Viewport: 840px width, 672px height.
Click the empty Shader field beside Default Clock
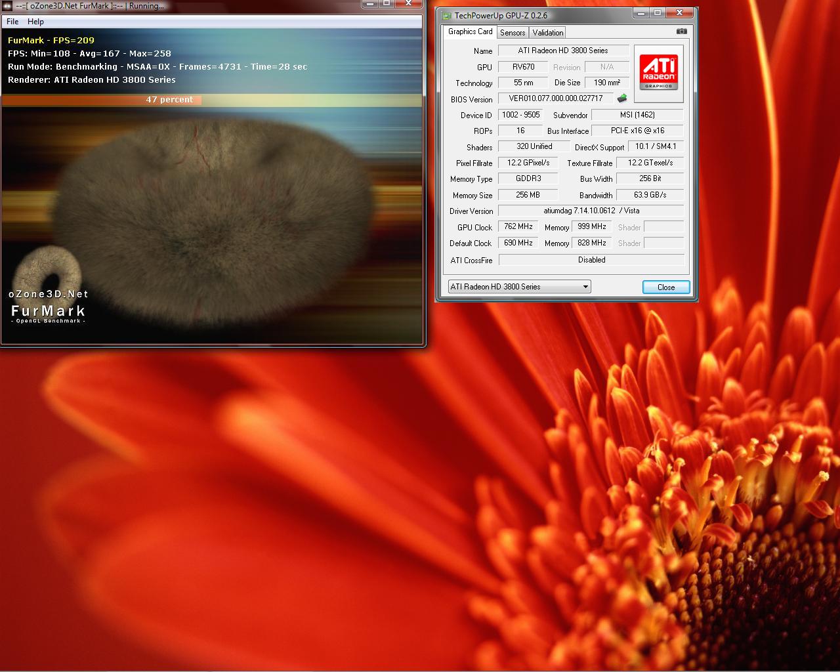click(663, 243)
